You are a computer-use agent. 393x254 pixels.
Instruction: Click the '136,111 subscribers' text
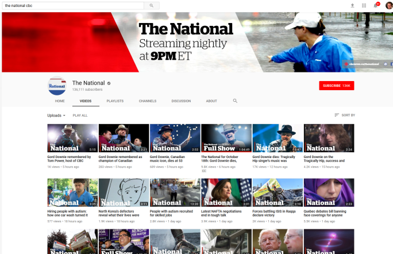click(x=87, y=90)
